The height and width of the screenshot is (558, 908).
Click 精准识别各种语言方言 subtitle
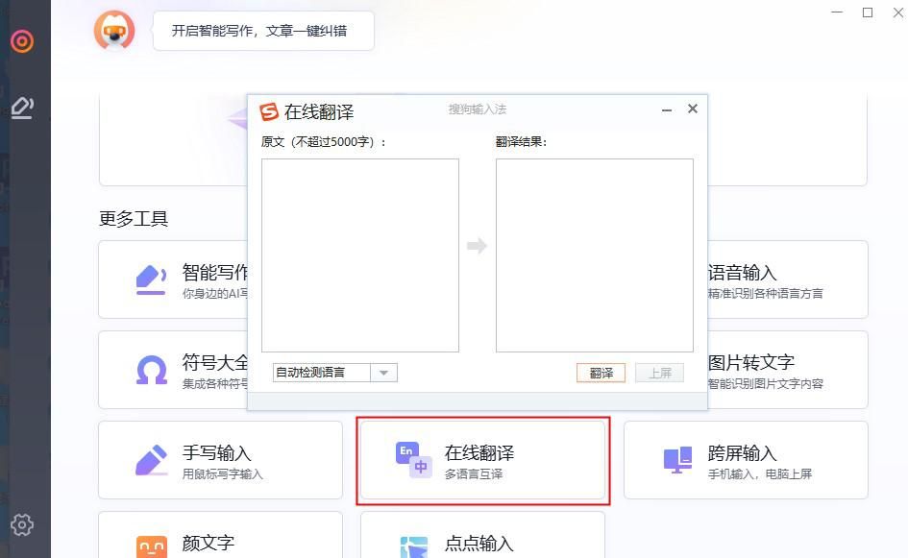click(x=765, y=294)
